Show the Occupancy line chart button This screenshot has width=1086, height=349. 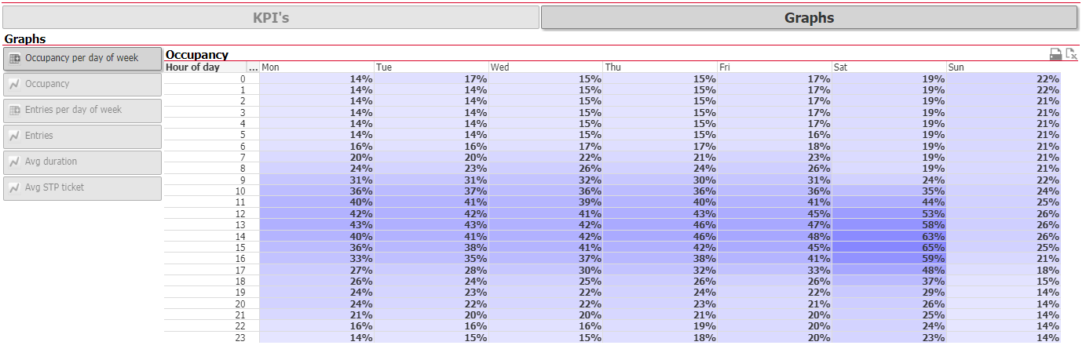82,84
